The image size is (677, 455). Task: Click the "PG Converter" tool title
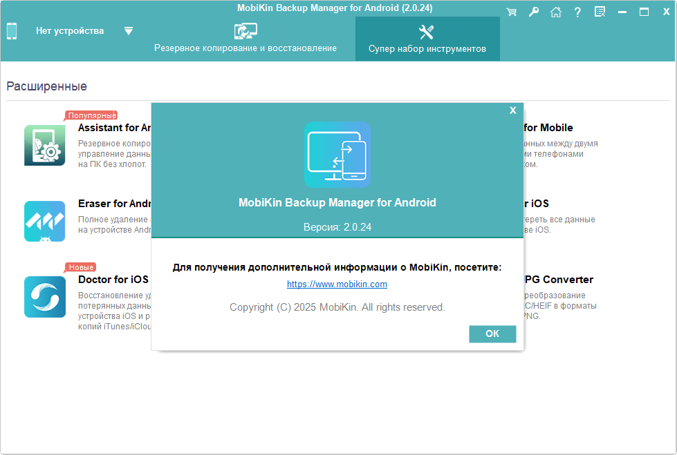click(559, 280)
